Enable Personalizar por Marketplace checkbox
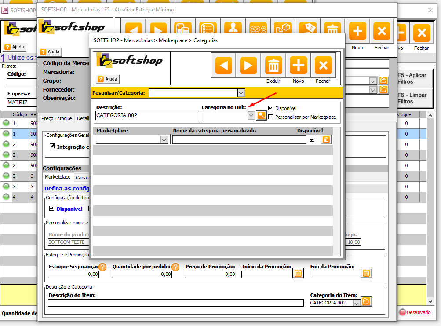 [x=271, y=117]
